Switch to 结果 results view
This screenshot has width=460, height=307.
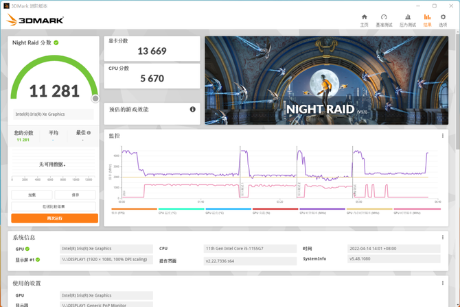pos(427,20)
